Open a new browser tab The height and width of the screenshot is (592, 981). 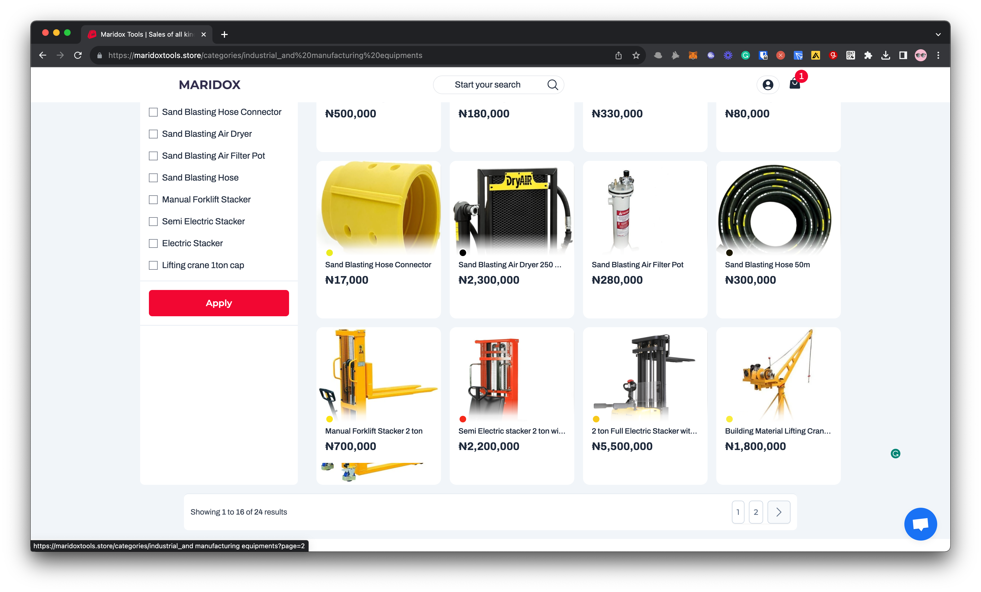(x=224, y=35)
